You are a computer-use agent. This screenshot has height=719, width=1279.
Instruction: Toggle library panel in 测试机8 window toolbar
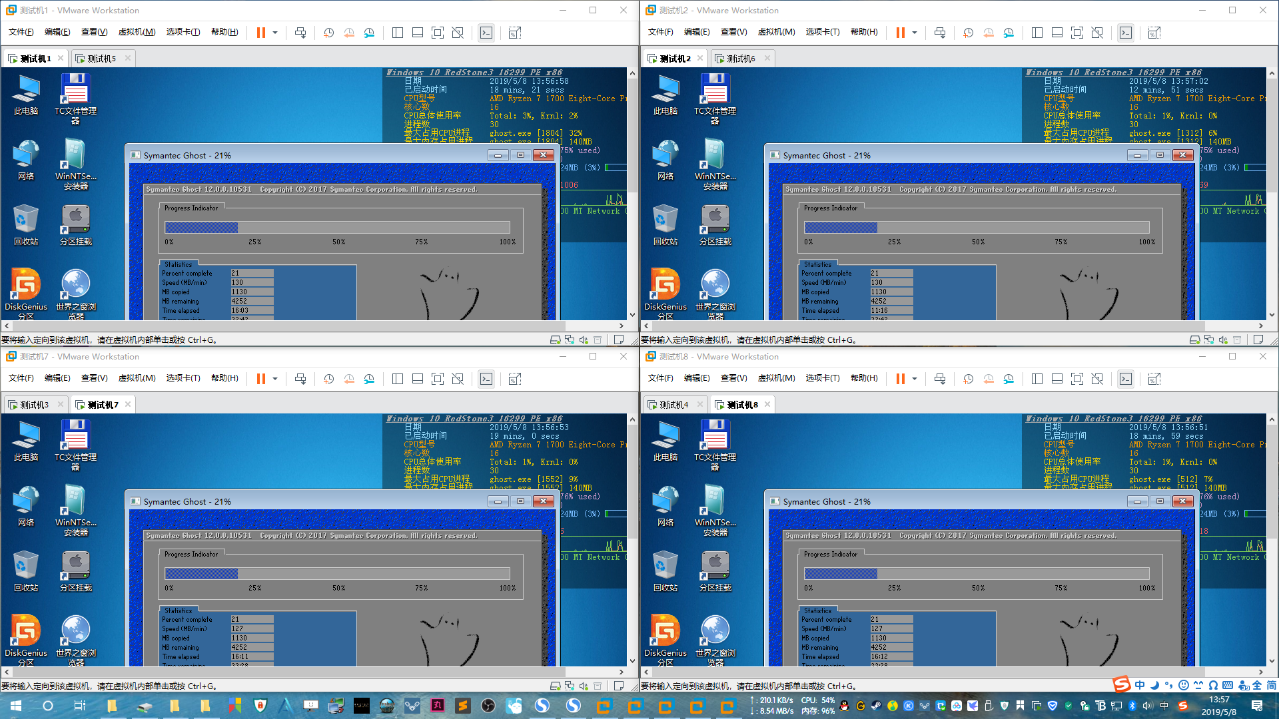1037,379
